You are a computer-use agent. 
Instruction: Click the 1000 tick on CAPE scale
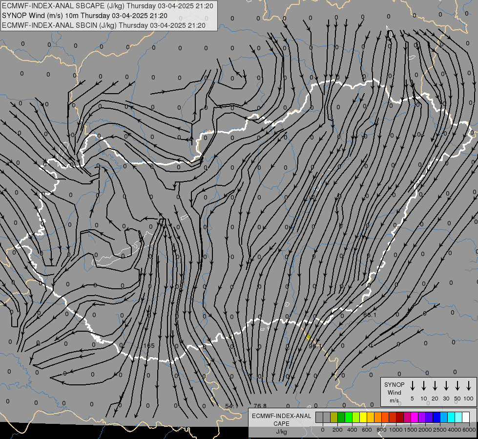point(396,430)
